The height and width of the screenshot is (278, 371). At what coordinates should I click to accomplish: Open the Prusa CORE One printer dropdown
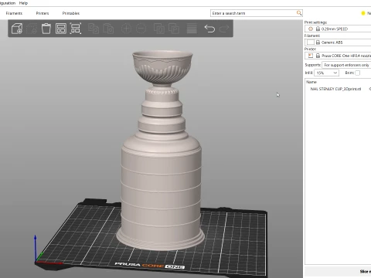338,56
